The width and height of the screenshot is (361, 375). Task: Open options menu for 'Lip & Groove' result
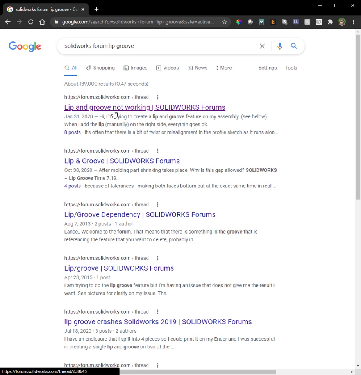[x=157, y=151]
